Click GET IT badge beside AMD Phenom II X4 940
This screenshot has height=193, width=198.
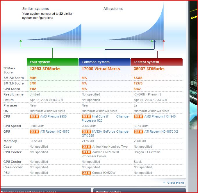tap(138, 116)
